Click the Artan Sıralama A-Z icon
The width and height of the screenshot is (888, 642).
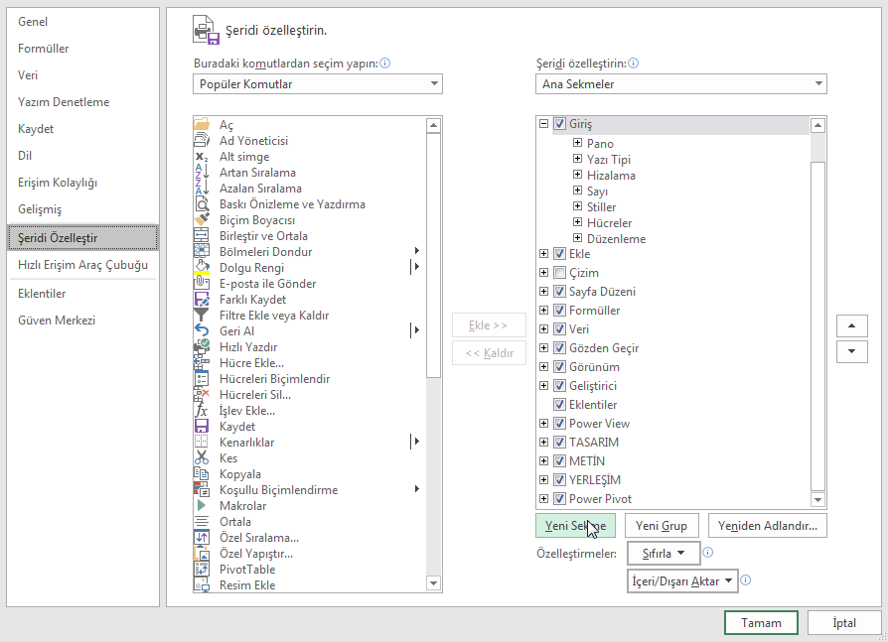tap(202, 172)
